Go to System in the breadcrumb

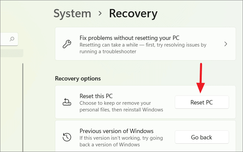pos(72,14)
